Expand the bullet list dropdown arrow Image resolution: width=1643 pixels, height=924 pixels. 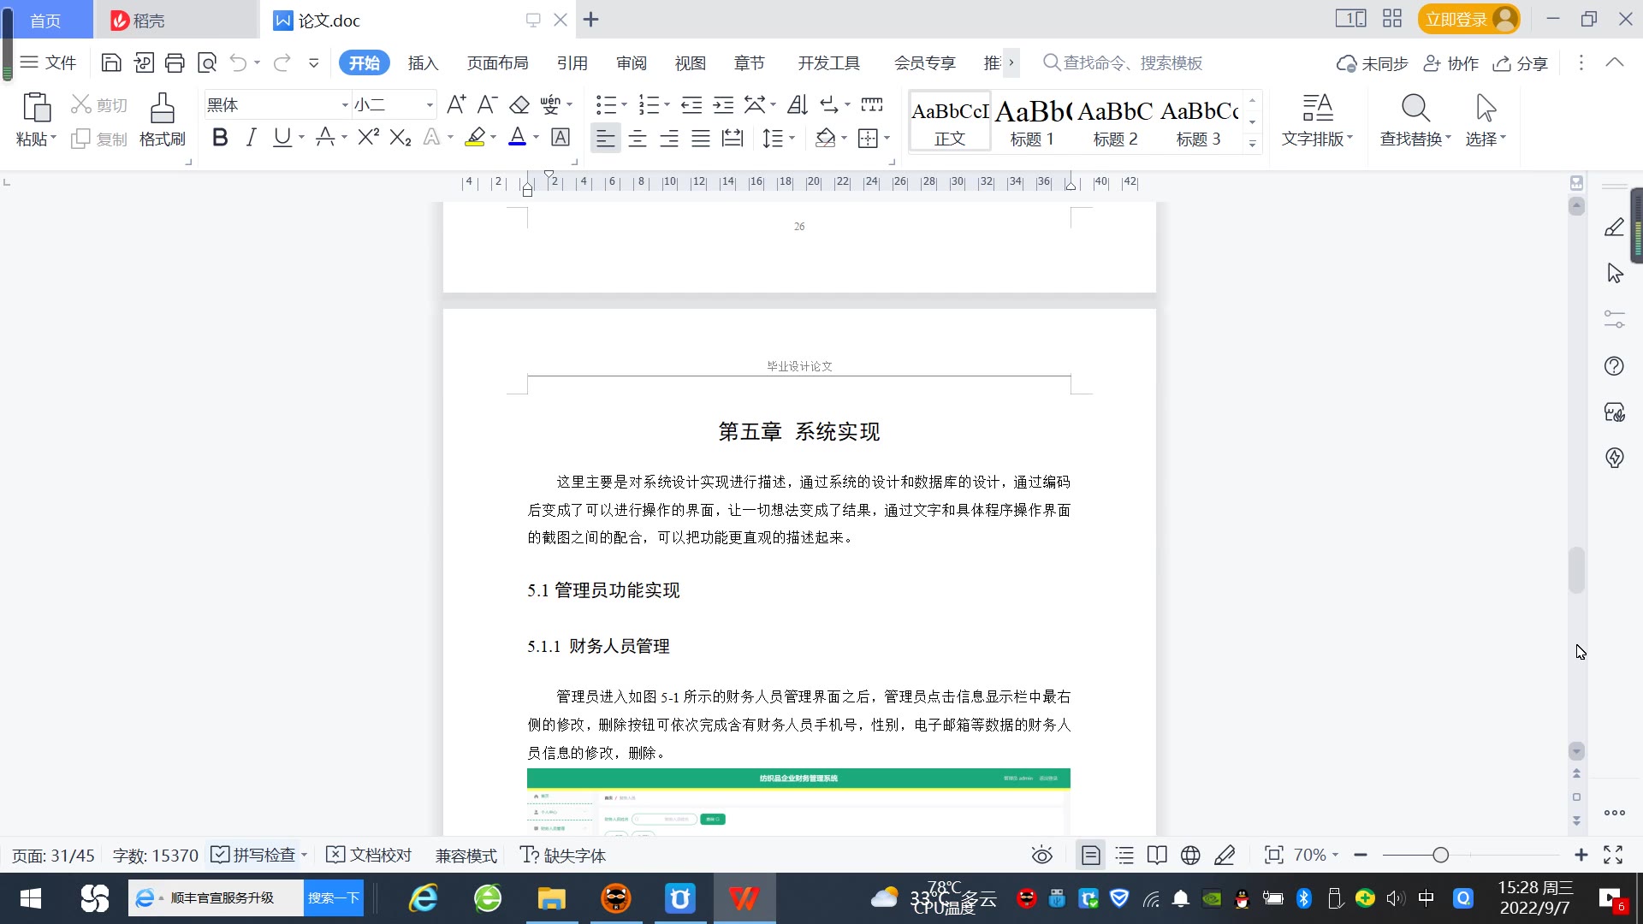[624, 105]
